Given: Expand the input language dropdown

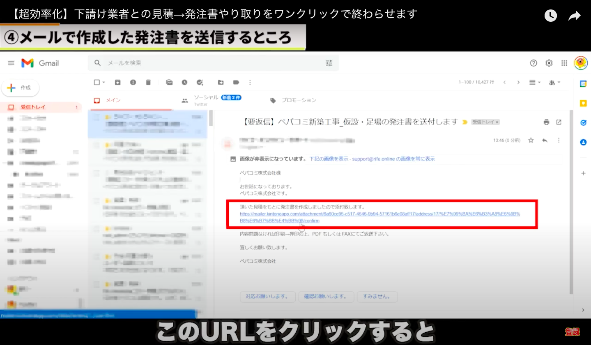Looking at the screenshot, I should [554, 83].
